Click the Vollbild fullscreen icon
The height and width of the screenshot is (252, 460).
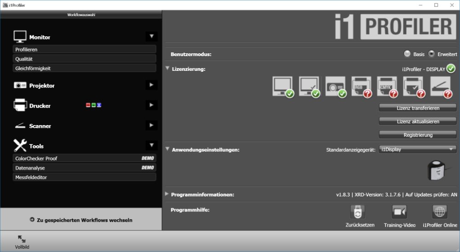pyautogui.click(x=22, y=239)
